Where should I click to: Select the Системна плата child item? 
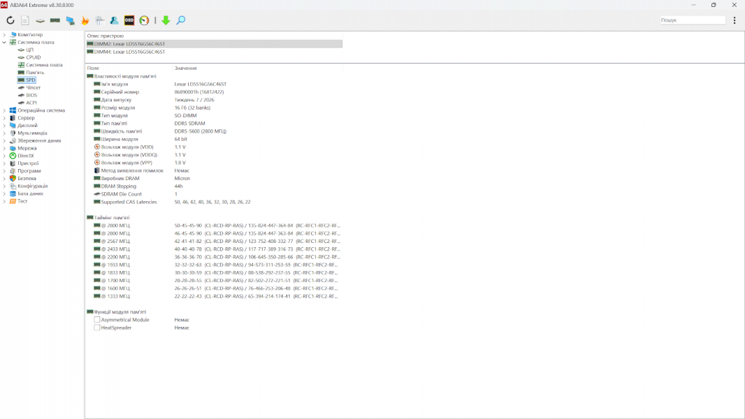[x=44, y=65]
